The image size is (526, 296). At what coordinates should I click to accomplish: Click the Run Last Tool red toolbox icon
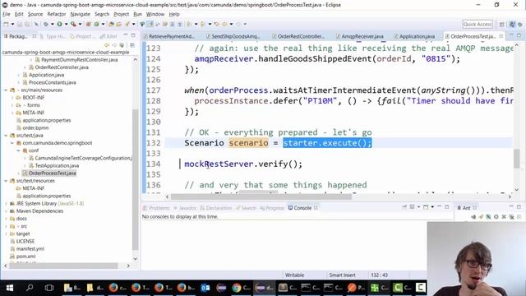73,24
